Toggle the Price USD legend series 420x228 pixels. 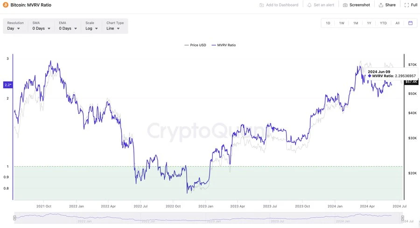(195, 45)
